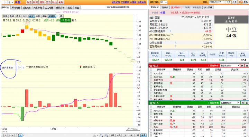Click the 體檢 button in orange toolbar
Screen dimensions: 249x137
click(x=42, y=2)
